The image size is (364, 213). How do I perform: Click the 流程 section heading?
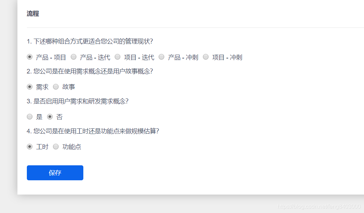pos(32,14)
